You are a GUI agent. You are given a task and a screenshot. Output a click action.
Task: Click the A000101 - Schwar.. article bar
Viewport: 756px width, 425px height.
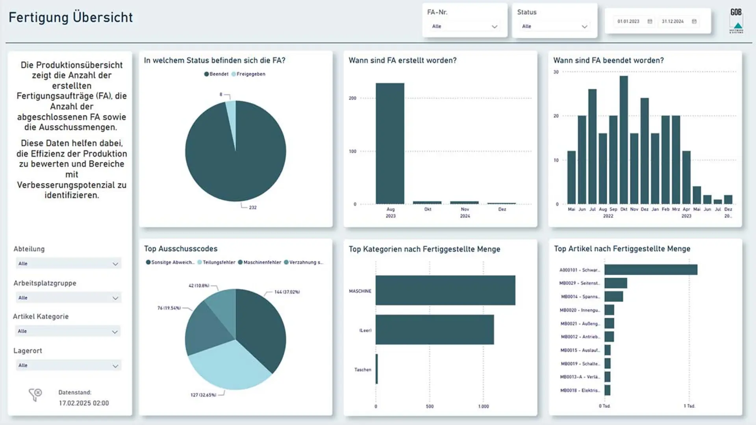click(651, 270)
